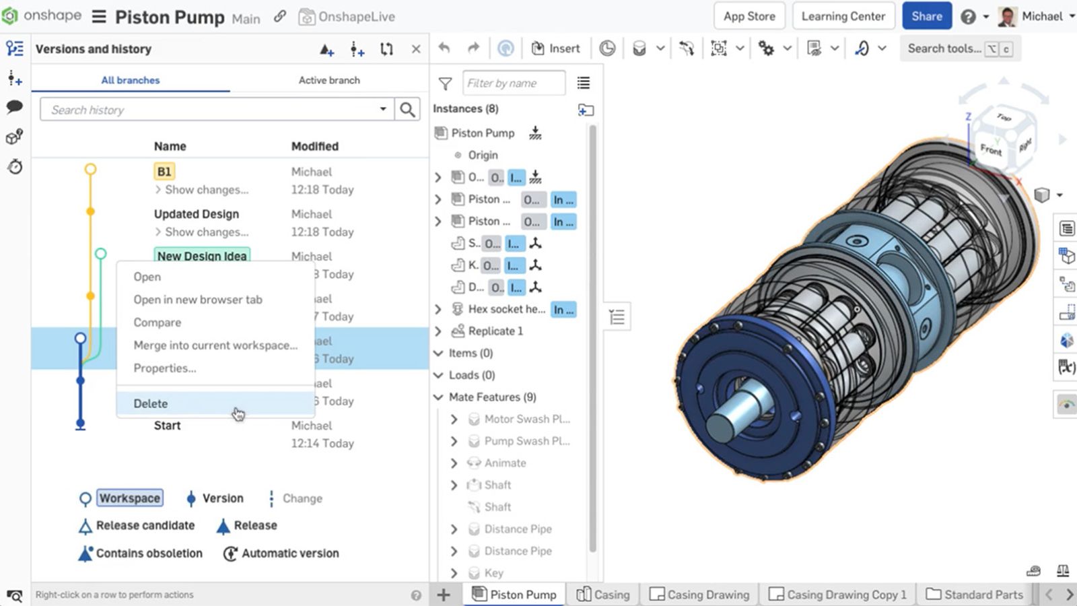Toggle the Release candidate legend filter
Image resolution: width=1077 pixels, height=606 pixels.
click(145, 525)
